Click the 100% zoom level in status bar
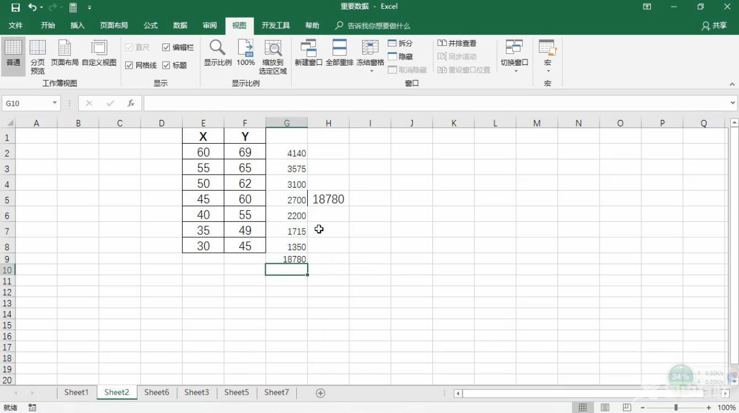This screenshot has width=739, height=413. pos(727,407)
